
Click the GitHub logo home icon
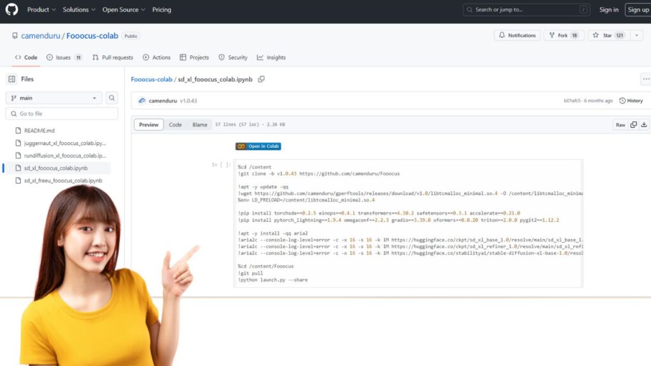[11, 10]
